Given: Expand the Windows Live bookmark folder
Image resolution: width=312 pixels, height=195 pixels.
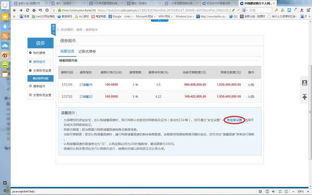Looking at the screenshot, I should [x=185, y=17].
